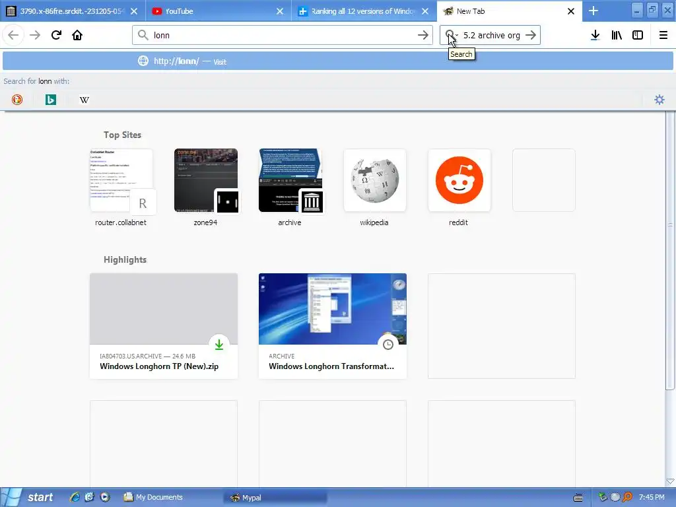Close the YouTube tab
Viewport: 676px width, 507px height.
(280, 11)
